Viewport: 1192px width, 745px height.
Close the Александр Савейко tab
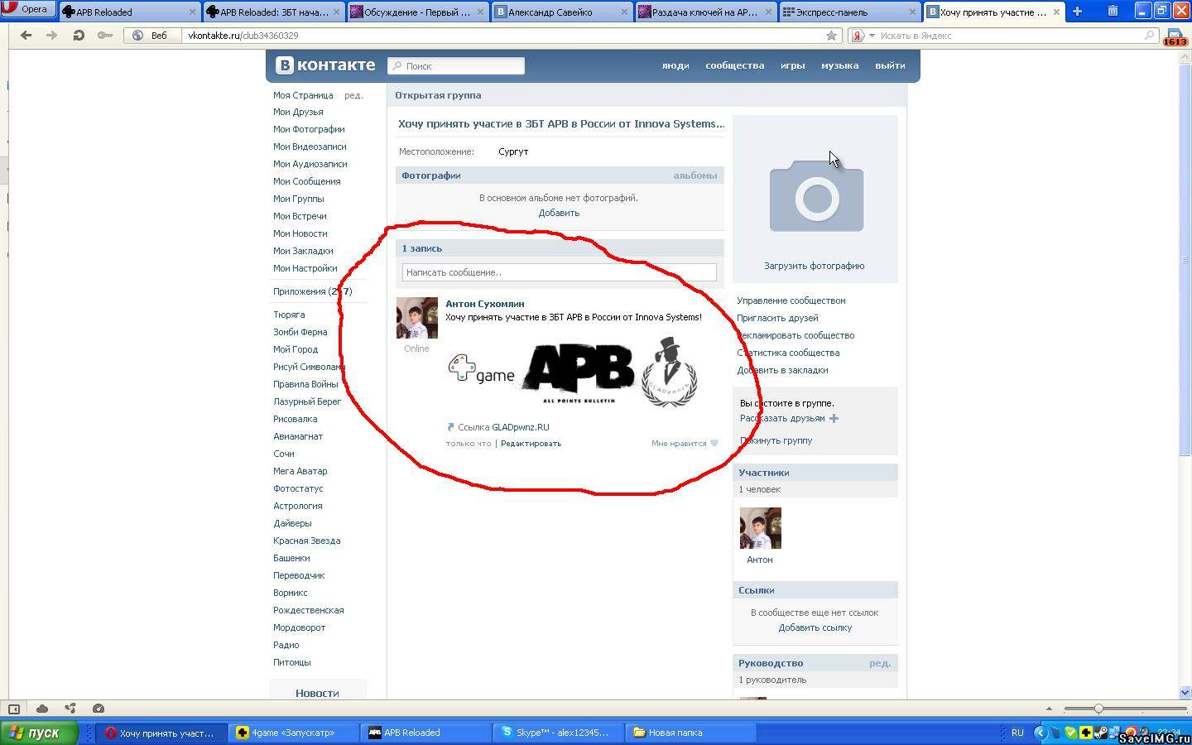pyautogui.click(x=624, y=12)
